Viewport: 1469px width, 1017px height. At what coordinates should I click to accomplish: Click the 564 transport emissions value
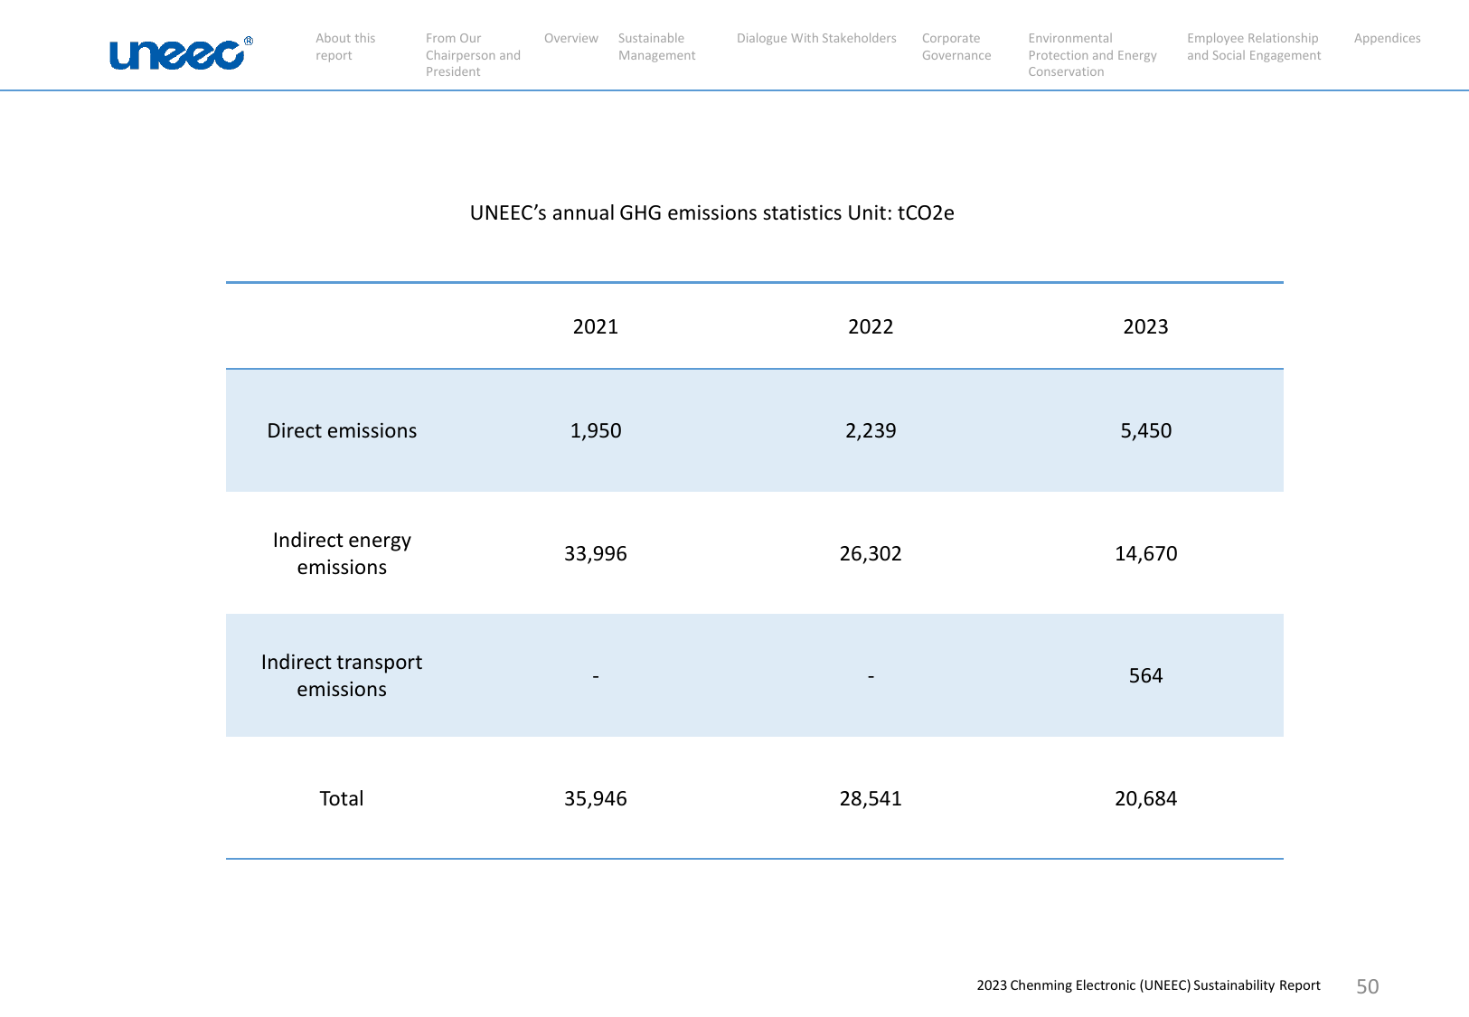[1145, 675]
